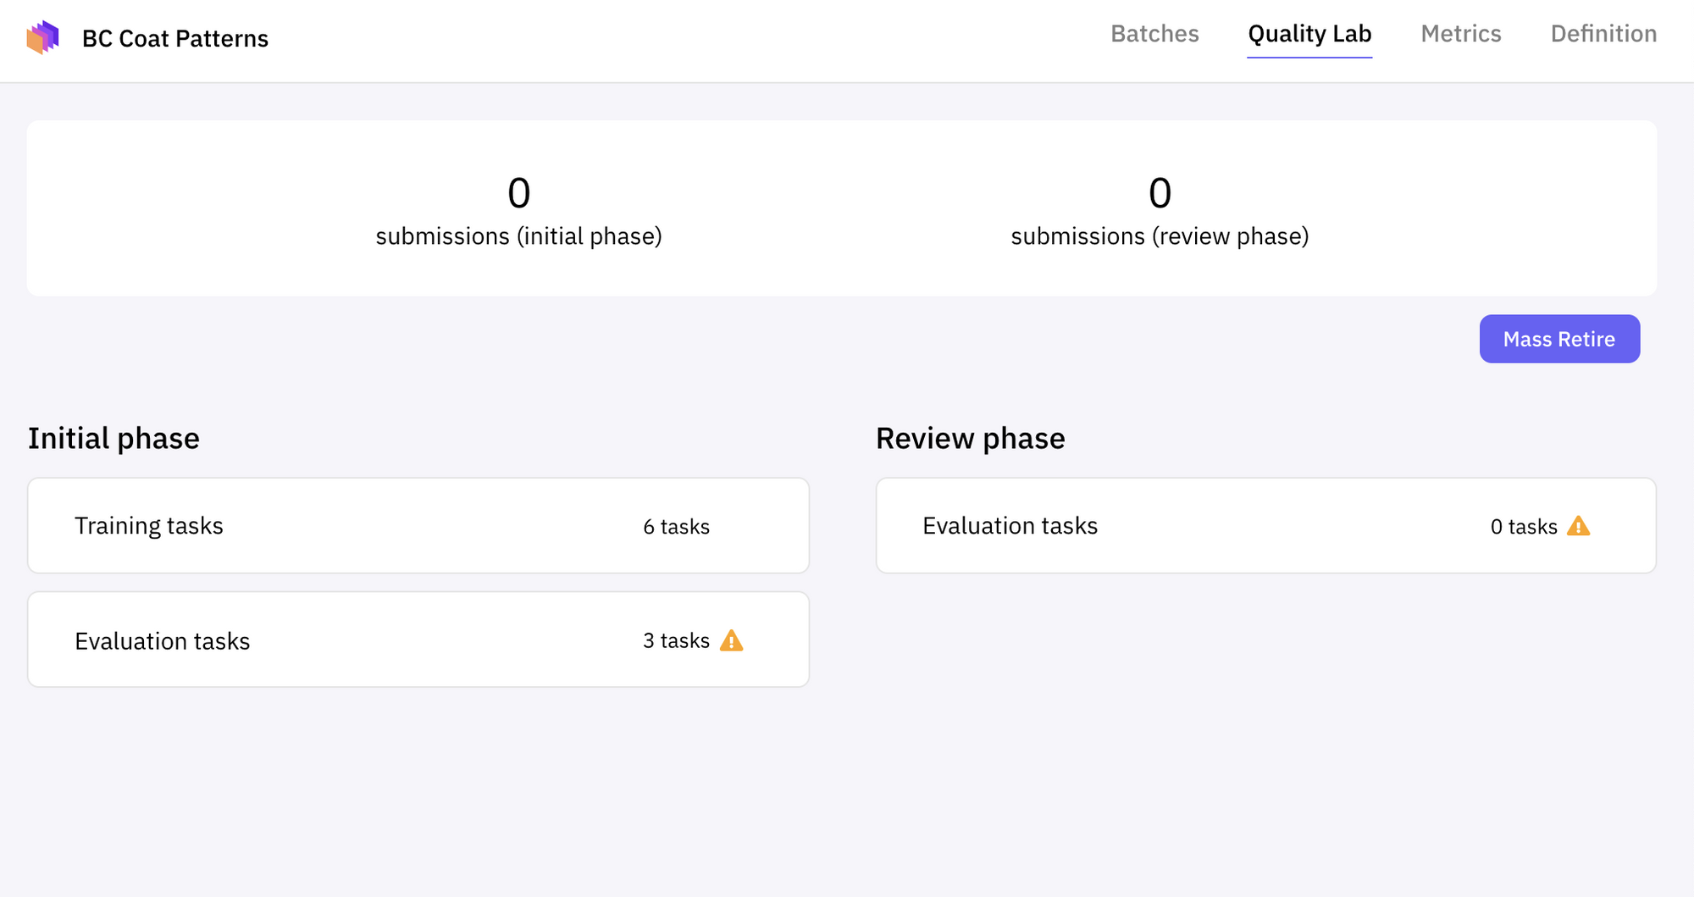Click the submissions (initial phase) label
1694x897 pixels.
(518, 236)
